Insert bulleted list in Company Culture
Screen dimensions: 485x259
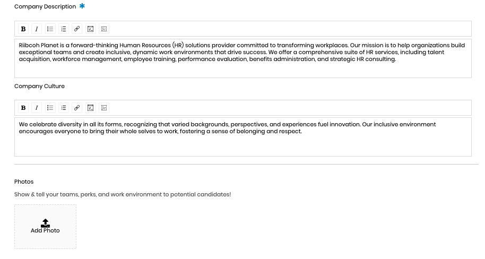[50, 108]
